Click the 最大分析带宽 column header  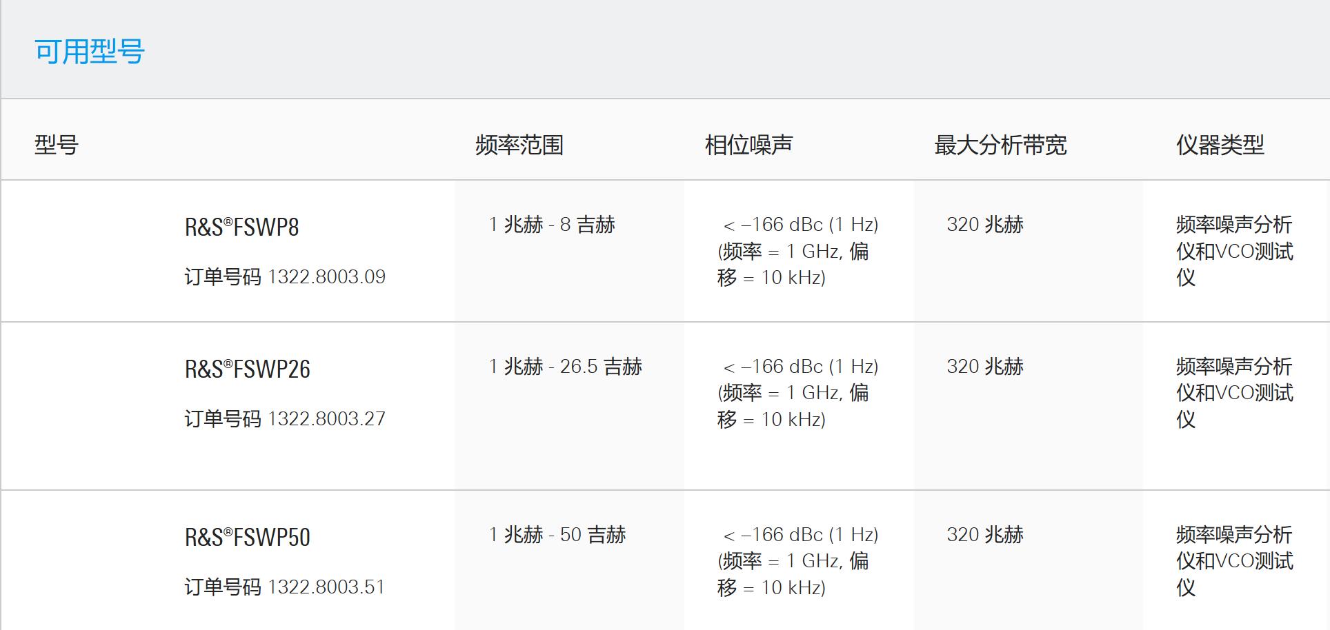(1000, 145)
